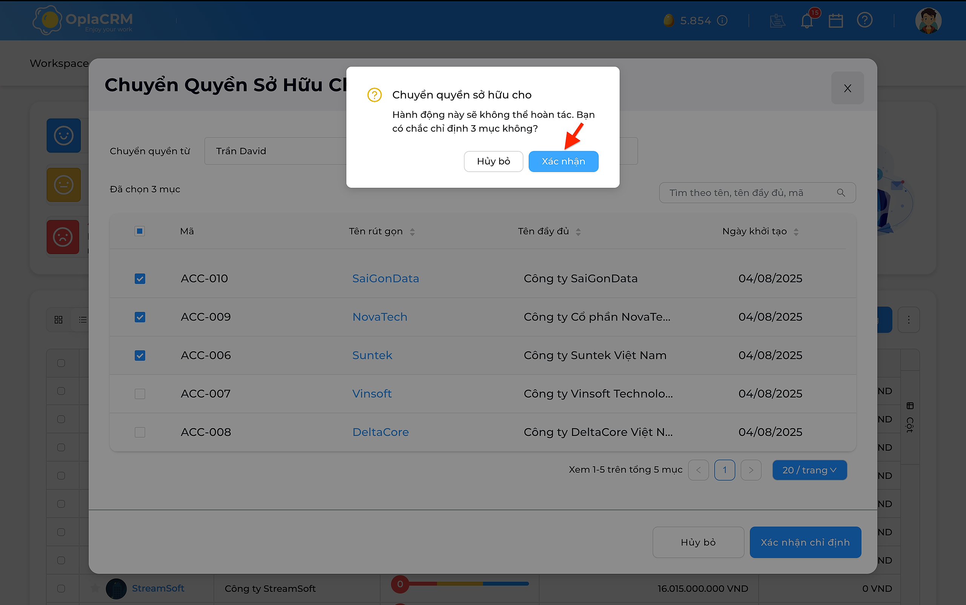Open the DeltaCore account link
Viewport: 966px width, 605px height.
[x=380, y=432]
